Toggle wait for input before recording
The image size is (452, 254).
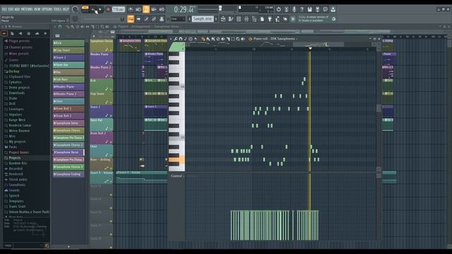[x=138, y=9]
